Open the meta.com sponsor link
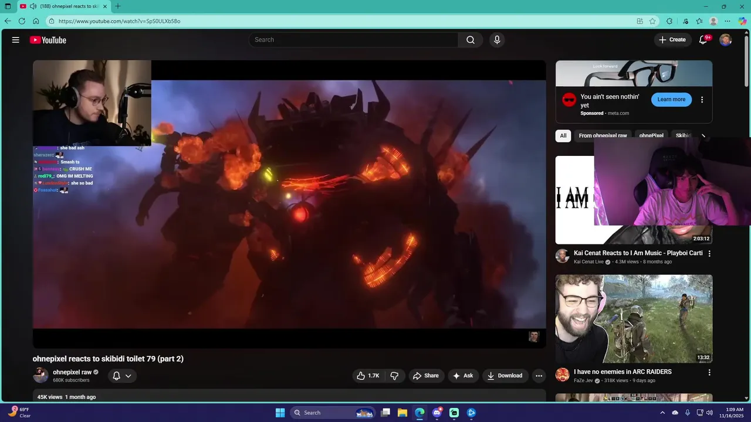Screen dimensions: 751x422 pyautogui.click(x=618, y=113)
